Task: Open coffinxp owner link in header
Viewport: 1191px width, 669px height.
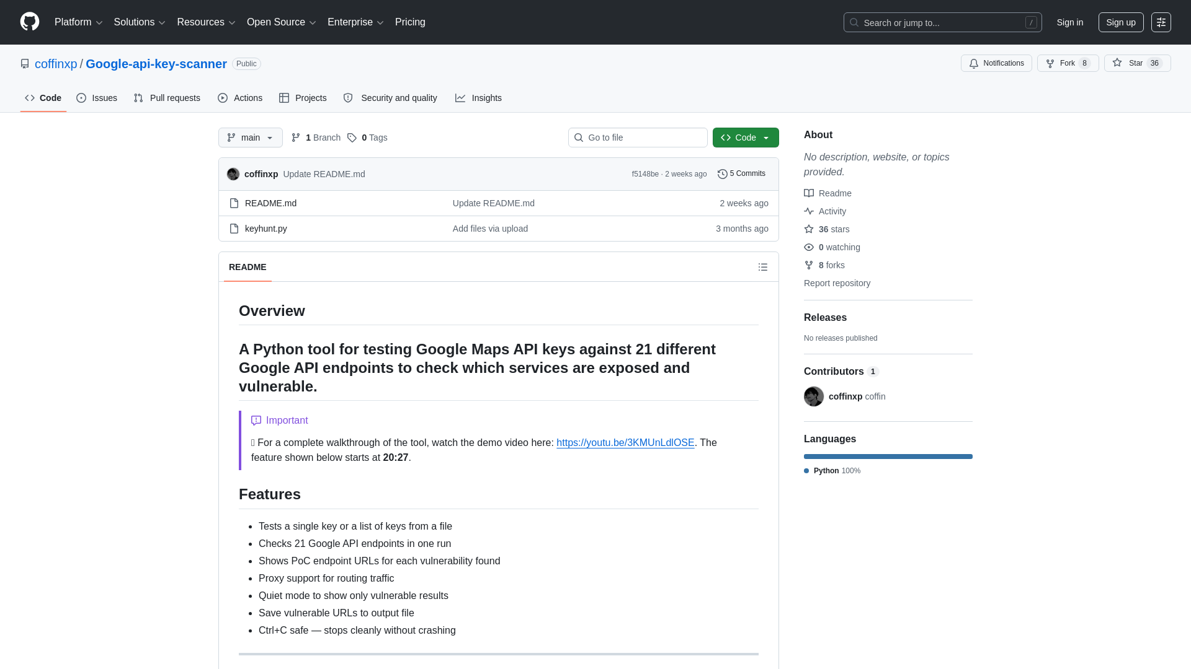Action: [x=56, y=64]
